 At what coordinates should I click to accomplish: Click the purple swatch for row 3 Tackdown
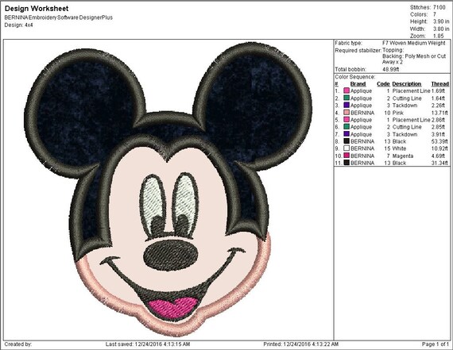click(x=347, y=105)
